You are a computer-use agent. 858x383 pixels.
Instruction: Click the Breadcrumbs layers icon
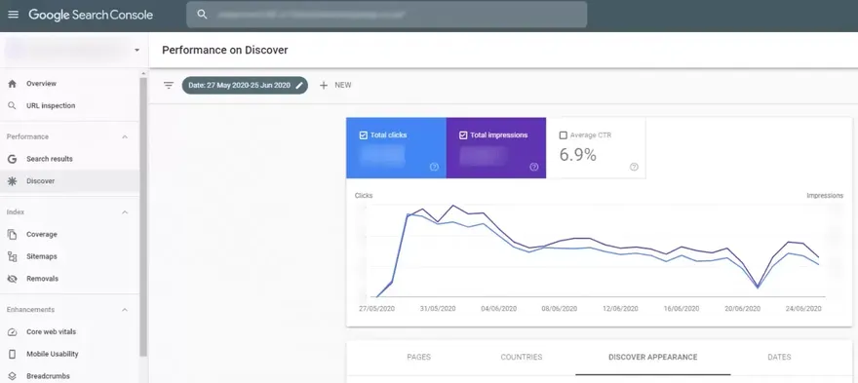12,376
